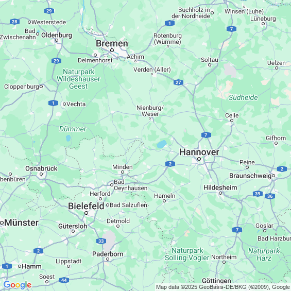291x291 pixels.
Task: Click the Google logo
Action: (x=18, y=285)
